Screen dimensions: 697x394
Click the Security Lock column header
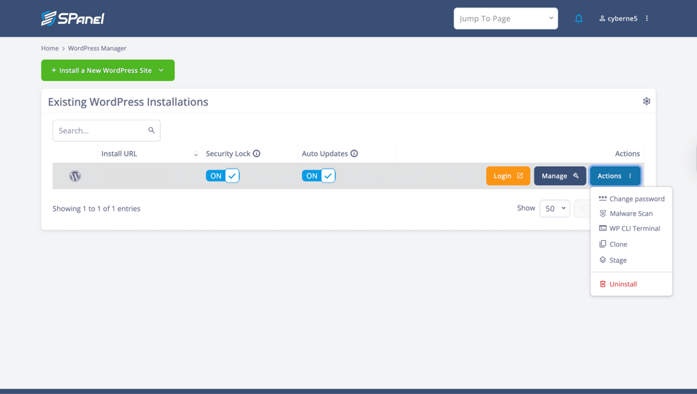[228, 153]
